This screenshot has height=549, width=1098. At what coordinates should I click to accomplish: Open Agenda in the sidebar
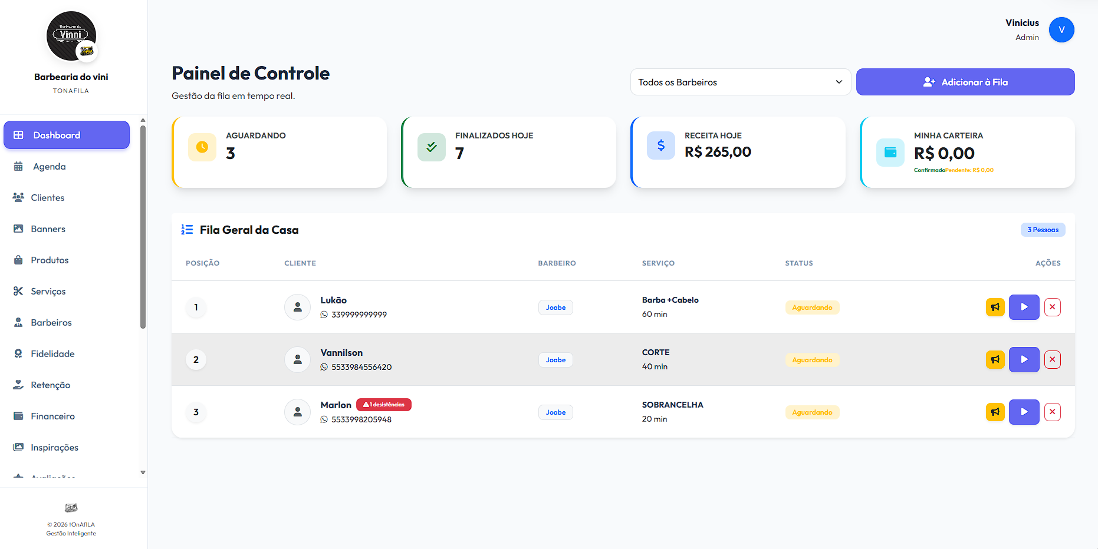point(50,167)
